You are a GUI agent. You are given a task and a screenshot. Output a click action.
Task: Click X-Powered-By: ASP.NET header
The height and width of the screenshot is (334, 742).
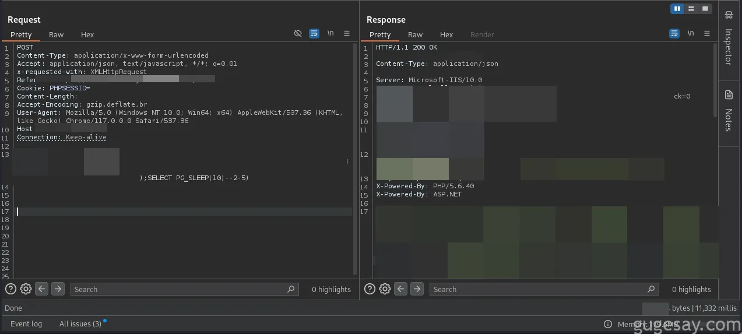pos(419,194)
